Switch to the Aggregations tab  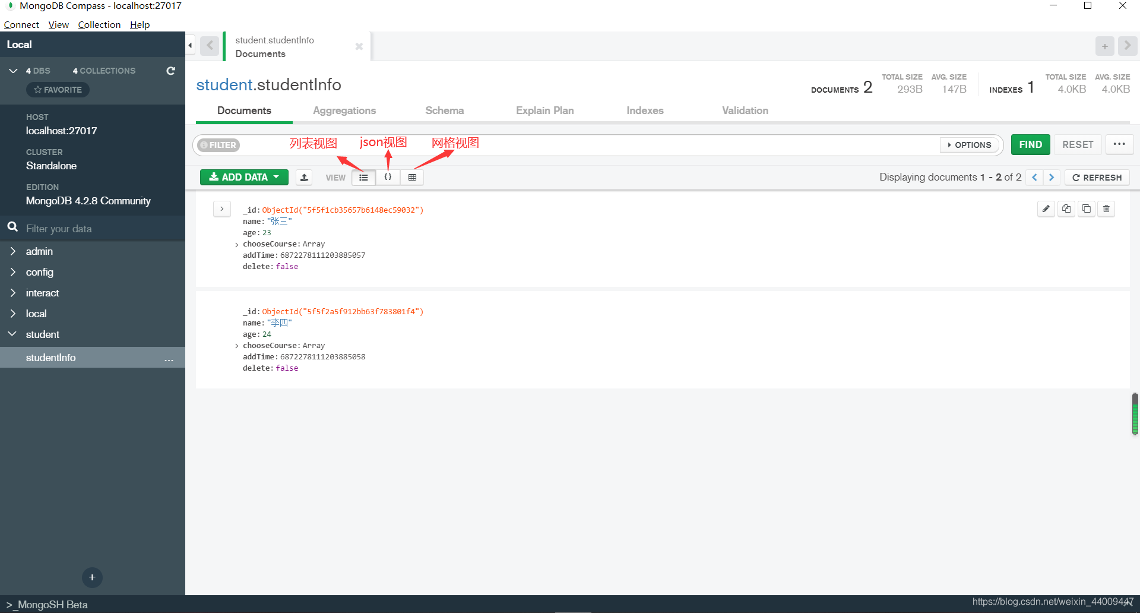pos(344,110)
